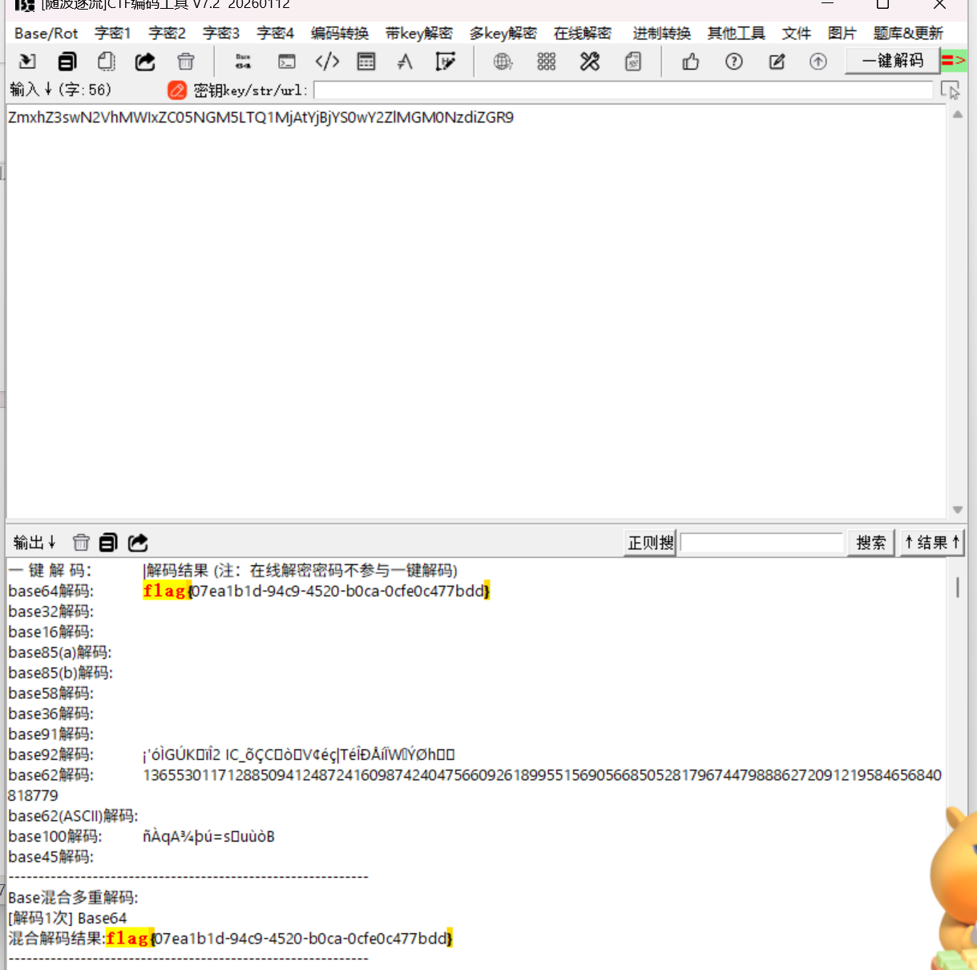Click the edit box pencil icon in the toolbar
This screenshot has width=977, height=970.
click(446, 61)
